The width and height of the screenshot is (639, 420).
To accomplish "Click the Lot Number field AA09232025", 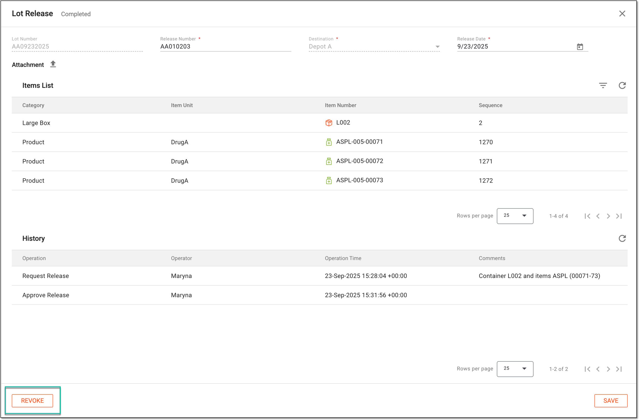I will click(77, 47).
